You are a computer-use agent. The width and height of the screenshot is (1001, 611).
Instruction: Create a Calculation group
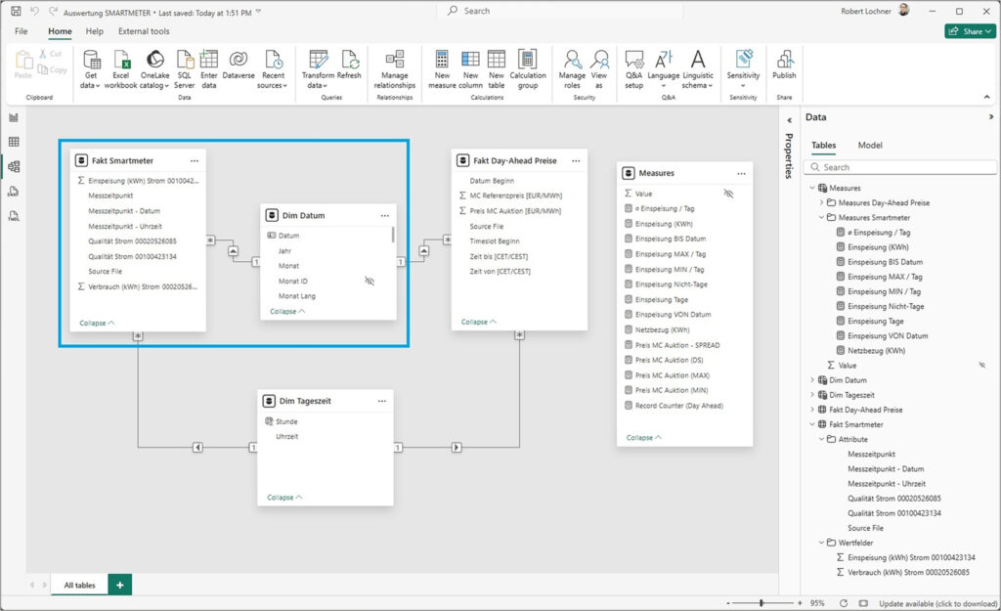coord(527,69)
